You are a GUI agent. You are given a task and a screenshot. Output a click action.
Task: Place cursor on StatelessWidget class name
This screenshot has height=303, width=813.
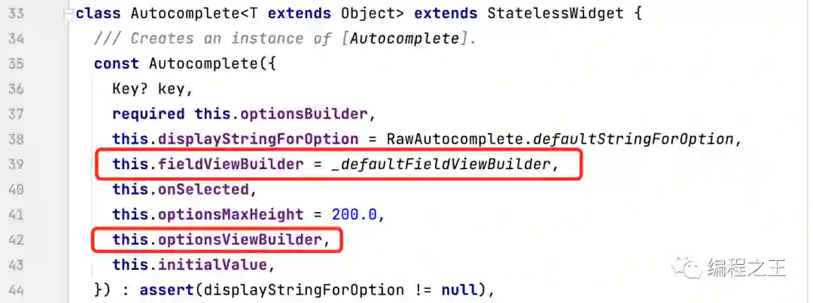(556, 14)
